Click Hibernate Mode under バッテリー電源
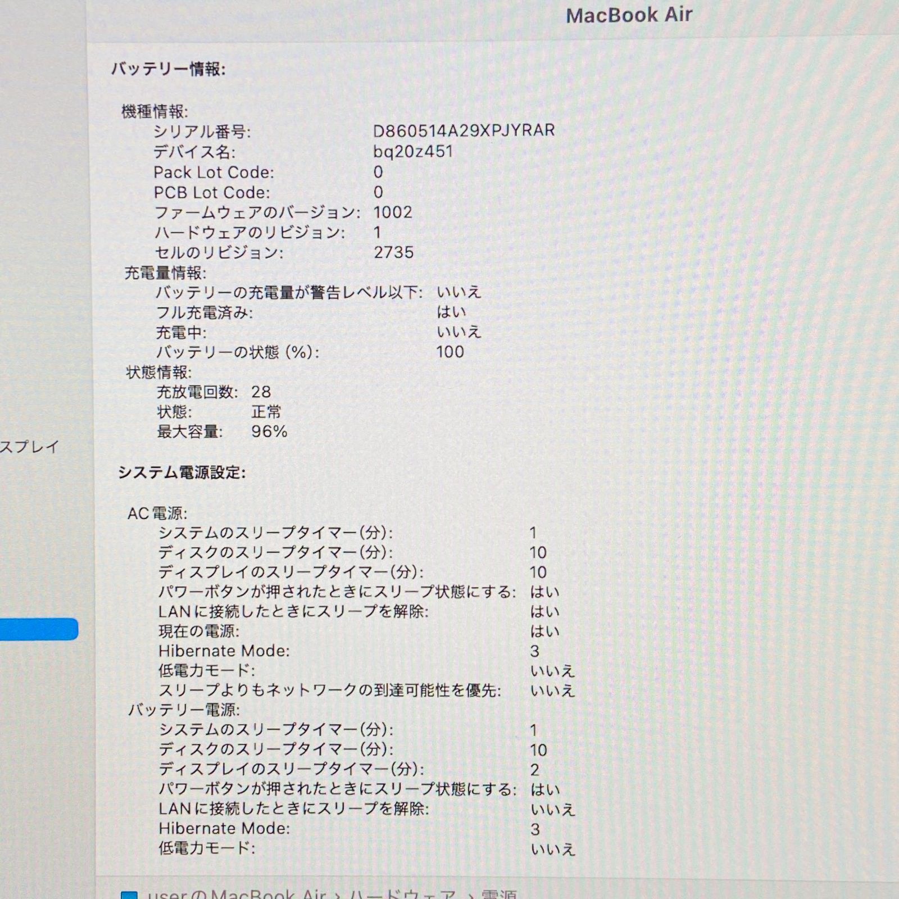The height and width of the screenshot is (899, 899). point(224,829)
